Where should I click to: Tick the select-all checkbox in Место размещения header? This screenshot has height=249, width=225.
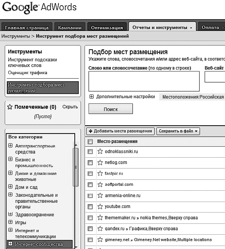tap(90, 141)
